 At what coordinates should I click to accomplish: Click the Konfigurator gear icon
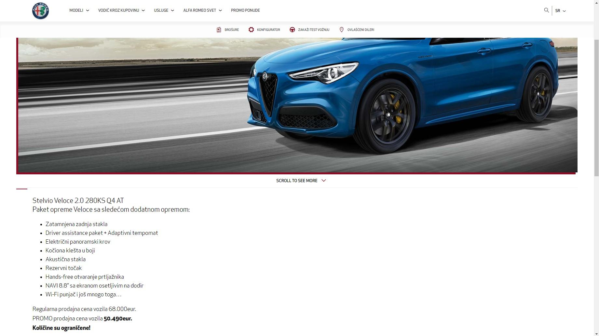251,30
